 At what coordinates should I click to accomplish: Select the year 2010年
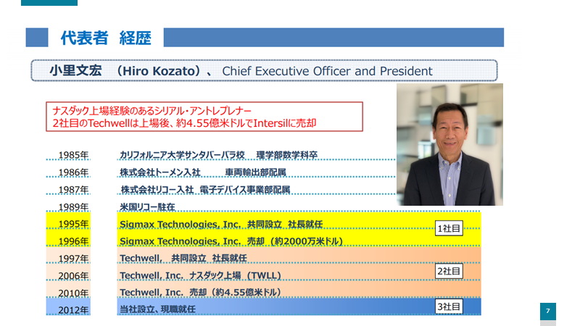click(x=73, y=293)
